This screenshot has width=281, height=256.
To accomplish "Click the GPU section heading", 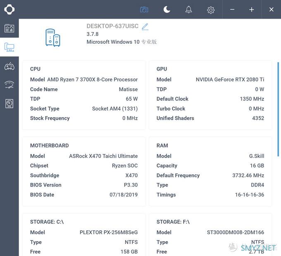I will click(162, 69).
